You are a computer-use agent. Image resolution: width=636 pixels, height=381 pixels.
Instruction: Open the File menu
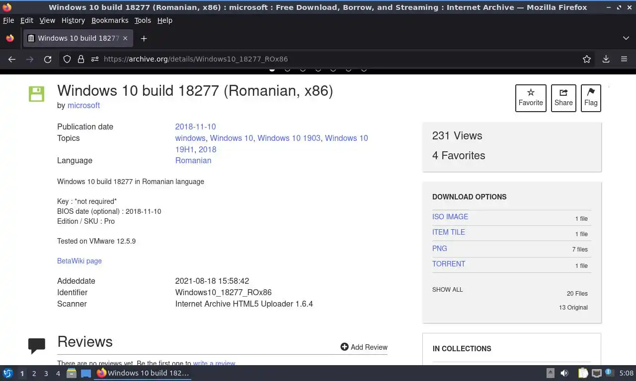click(x=8, y=20)
